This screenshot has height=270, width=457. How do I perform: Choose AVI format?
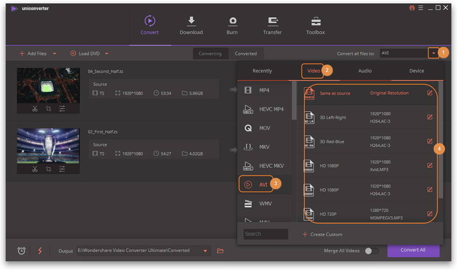pyautogui.click(x=265, y=184)
